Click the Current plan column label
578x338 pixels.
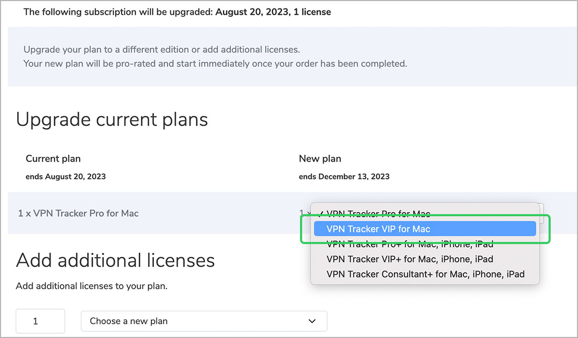[53, 159]
